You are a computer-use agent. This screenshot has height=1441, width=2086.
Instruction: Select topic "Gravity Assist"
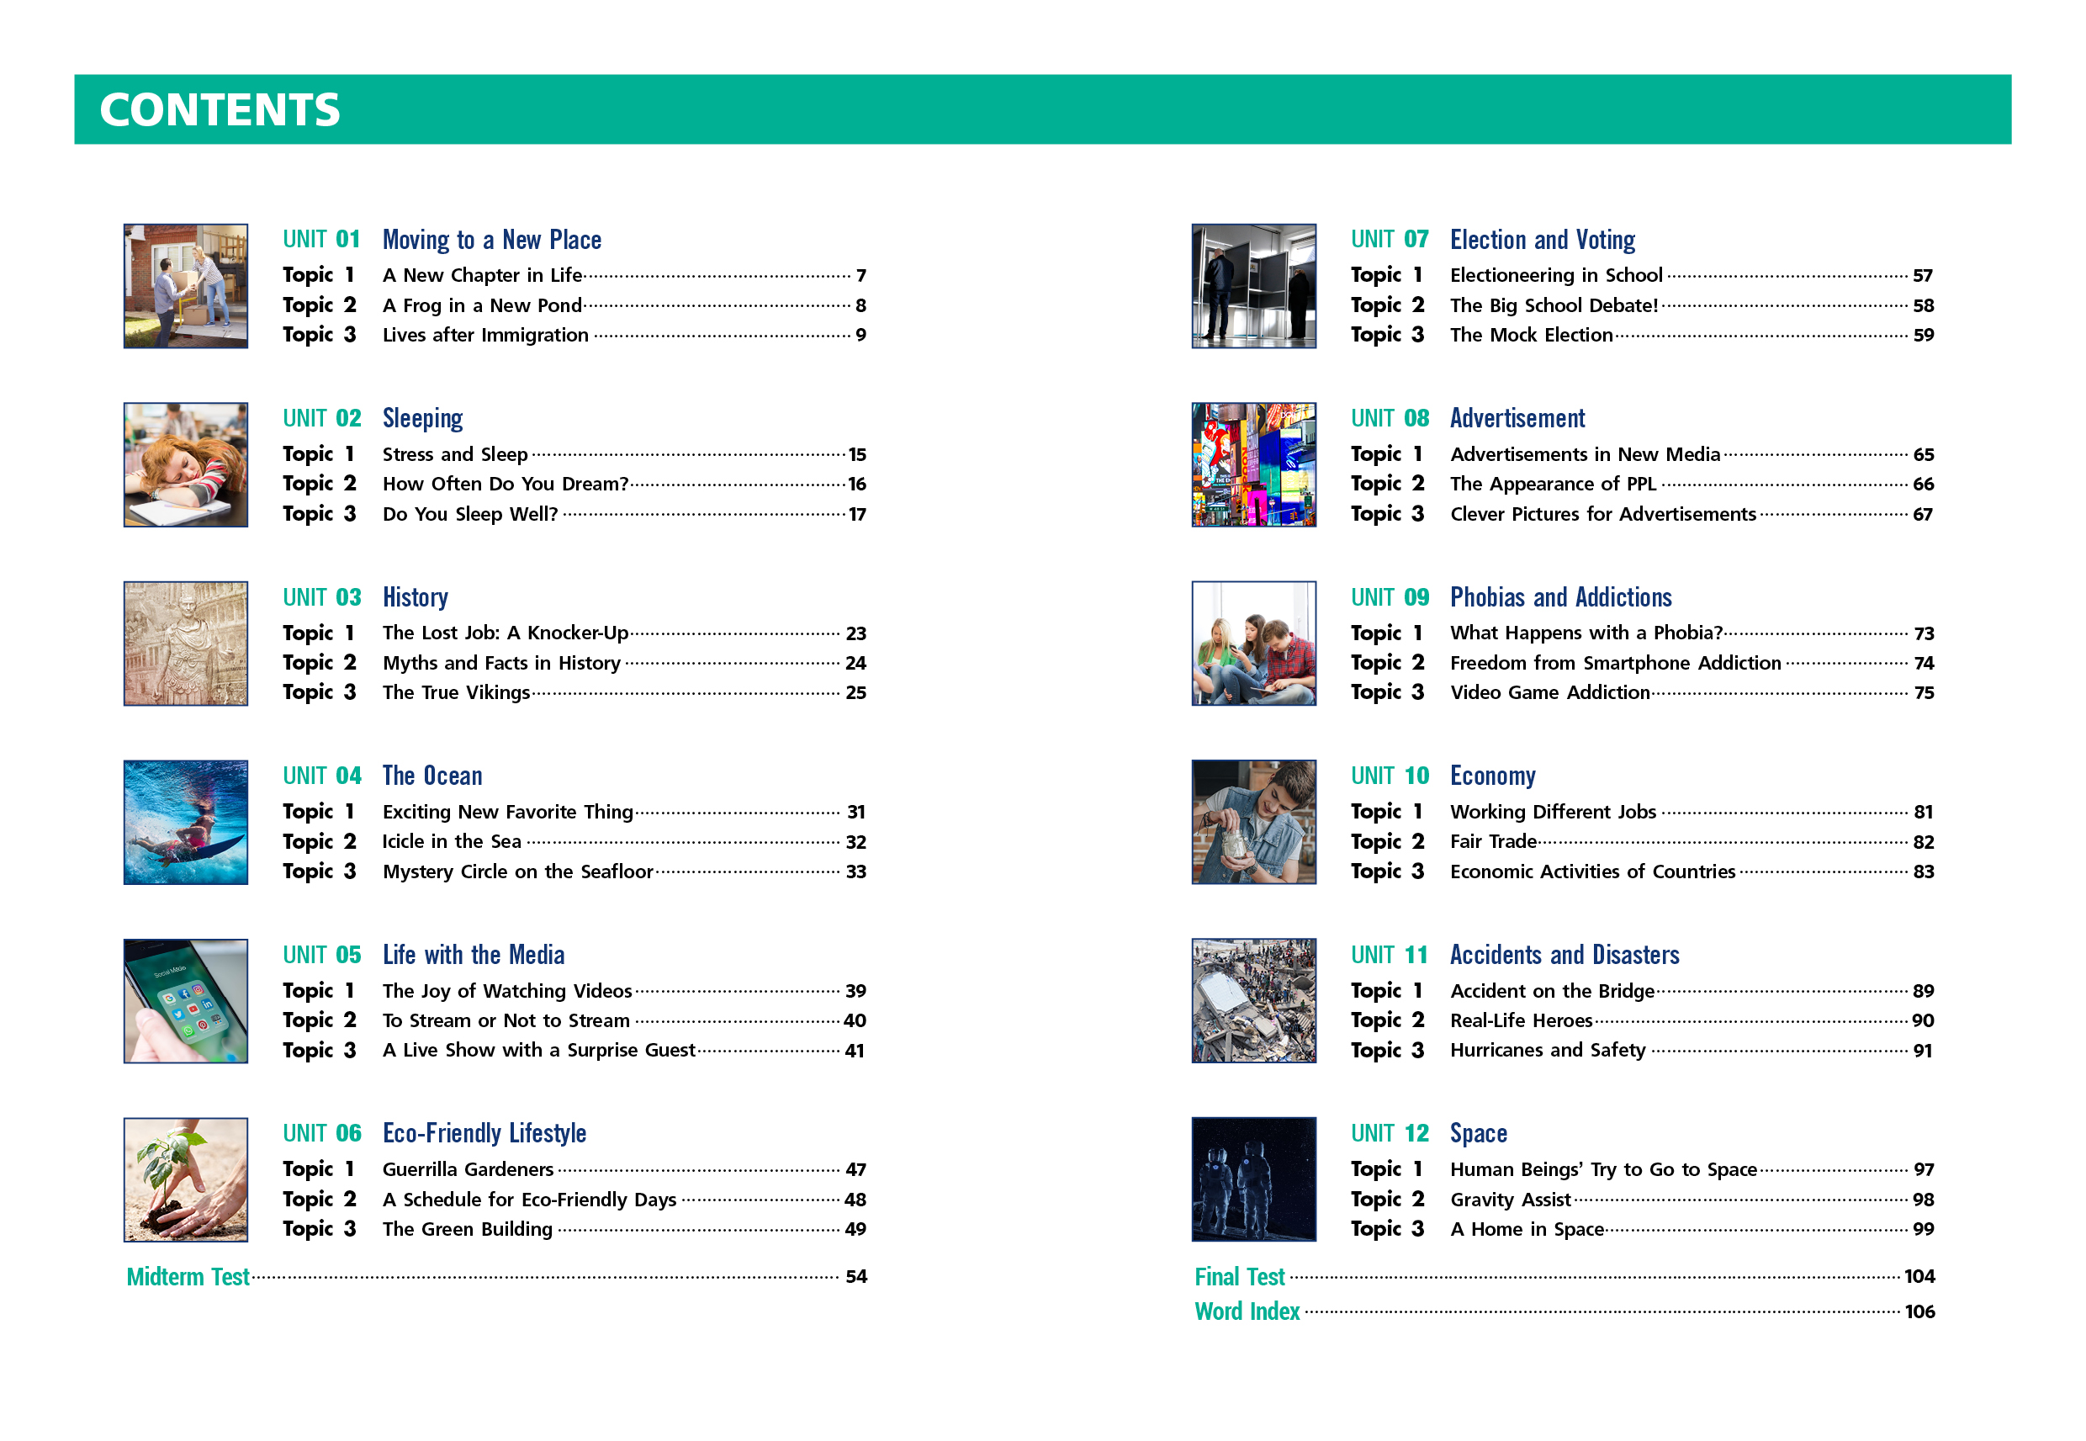click(x=1511, y=1200)
